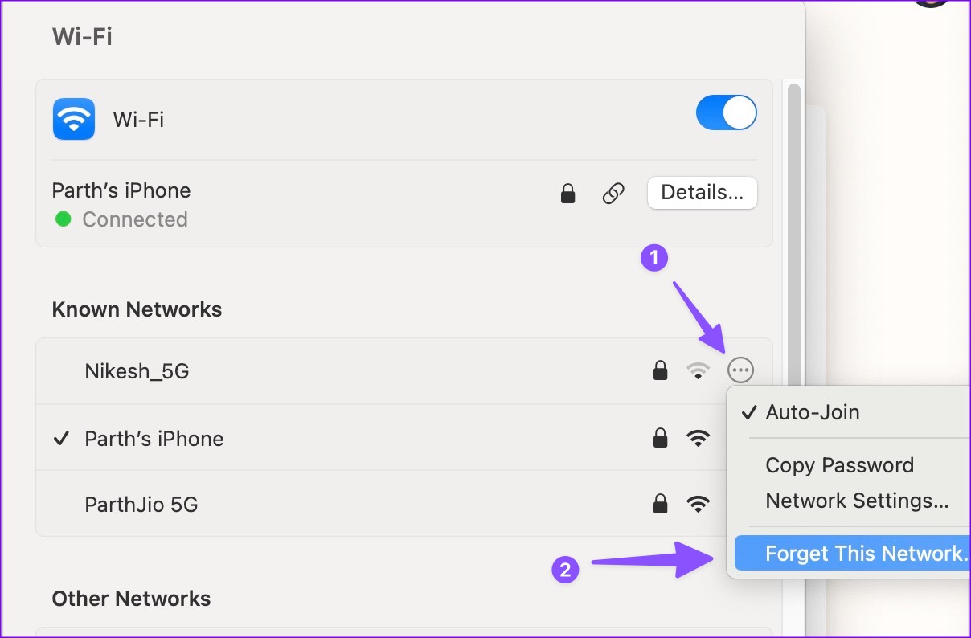Click the ParthJio 5G lock icon
This screenshot has width=971, height=638.
pyautogui.click(x=660, y=505)
